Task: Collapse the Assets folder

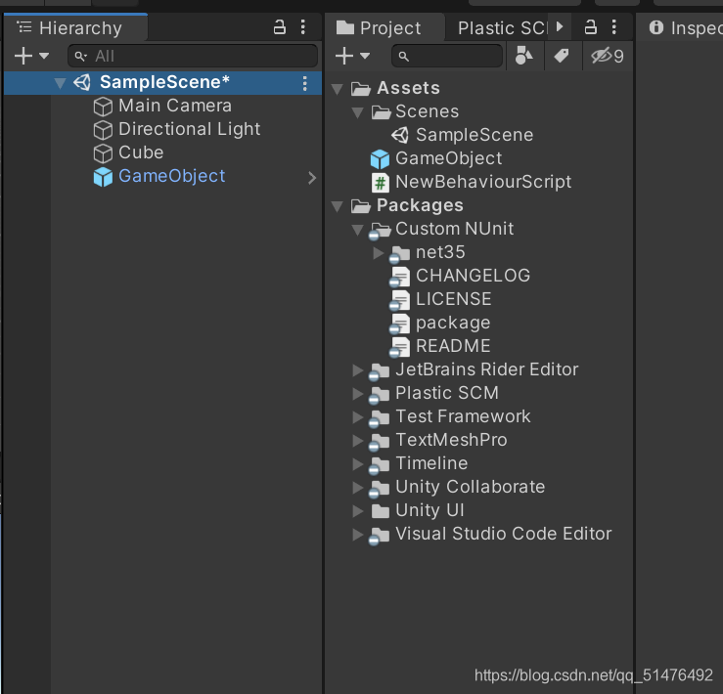Action: pos(338,89)
